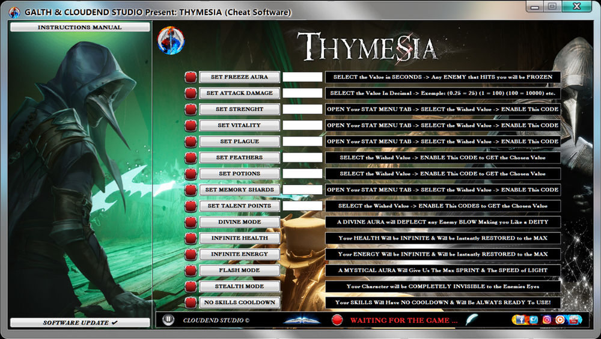Toggle the red switch for SET MEMORY SHARDS
601x339 pixels.
point(191,190)
